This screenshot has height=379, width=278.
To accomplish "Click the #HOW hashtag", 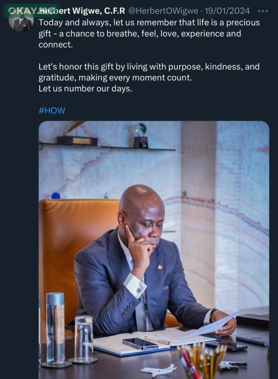I will point(52,111).
